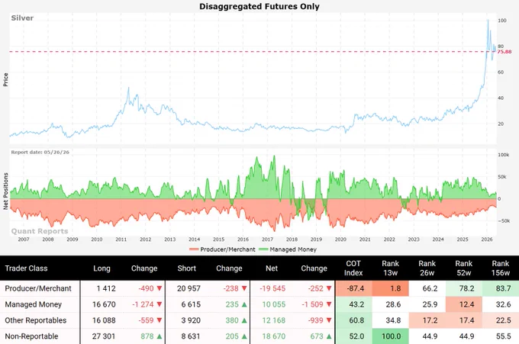Click the Managed Money legend entry
519x344 pixels.
tap(288, 249)
